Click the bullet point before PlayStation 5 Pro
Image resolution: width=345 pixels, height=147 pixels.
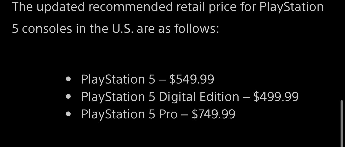[69, 114]
